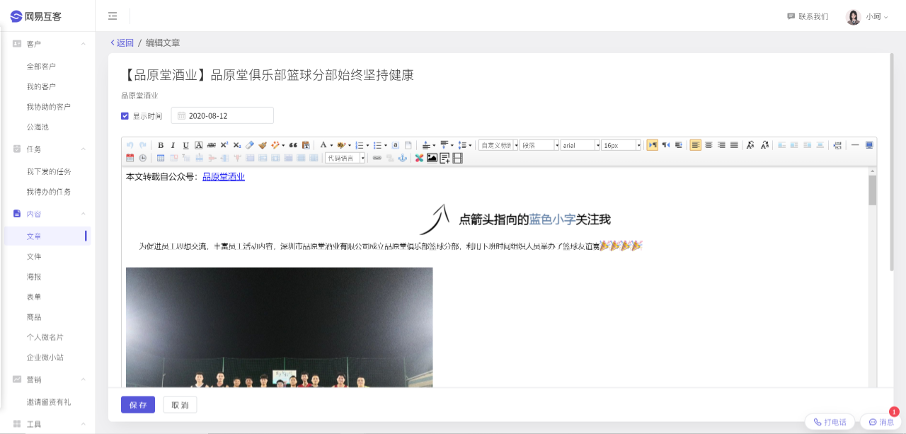This screenshot has height=434, width=906.
Task: Open the 消息 messages button
Action: click(881, 422)
